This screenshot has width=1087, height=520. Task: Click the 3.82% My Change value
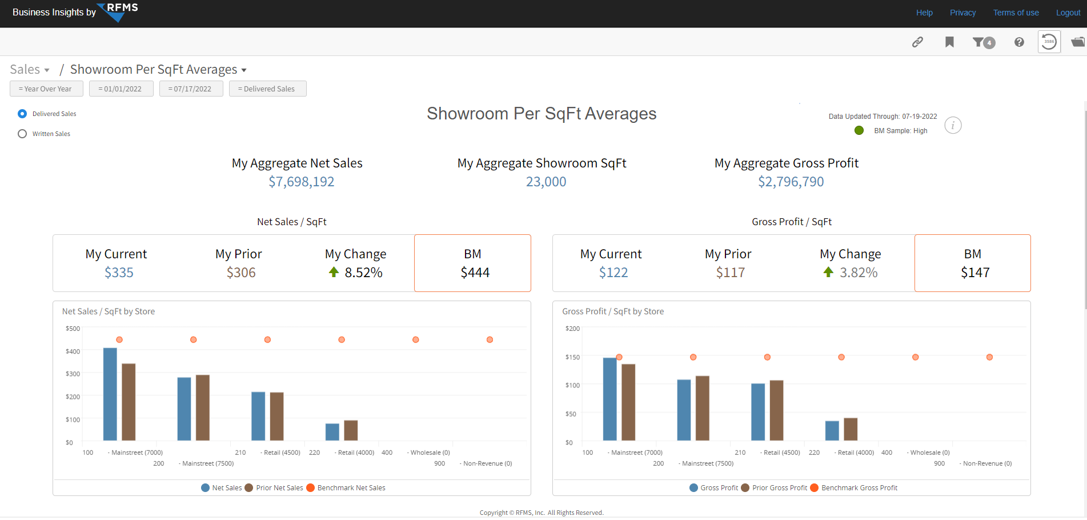(x=859, y=273)
